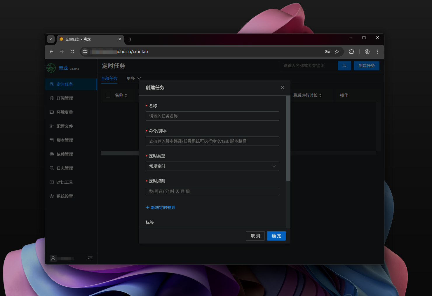This screenshot has height=296, width=432.
Task: Click the 对比工具 book icon
Action: point(52,182)
